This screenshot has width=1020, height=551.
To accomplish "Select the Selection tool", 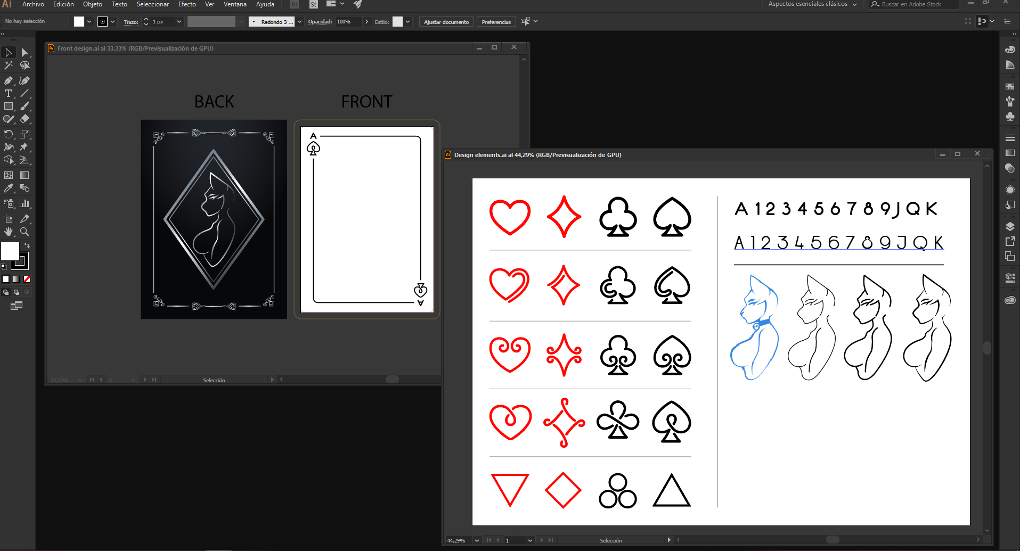I will [x=9, y=52].
